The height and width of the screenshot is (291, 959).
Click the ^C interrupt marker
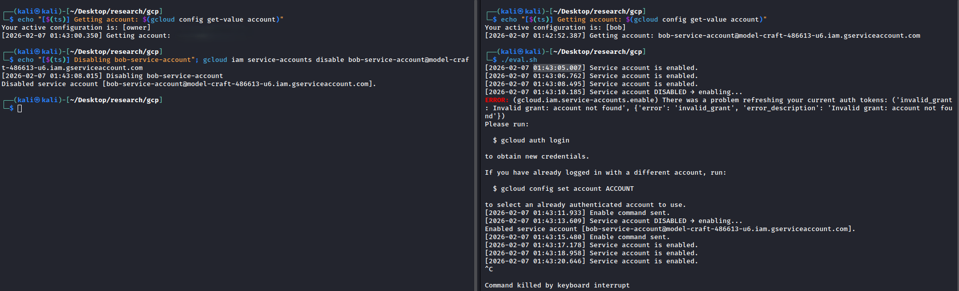[489, 269]
